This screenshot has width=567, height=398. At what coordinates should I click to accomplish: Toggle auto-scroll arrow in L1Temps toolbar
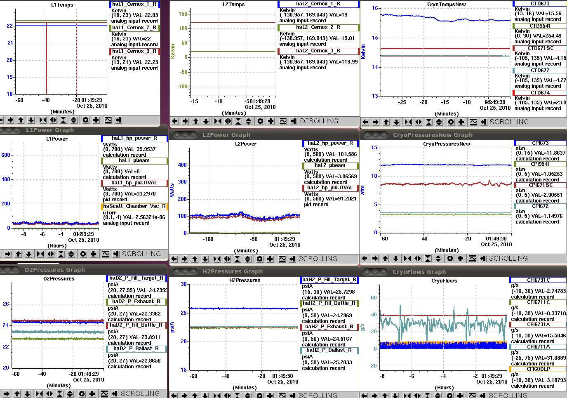(118, 120)
